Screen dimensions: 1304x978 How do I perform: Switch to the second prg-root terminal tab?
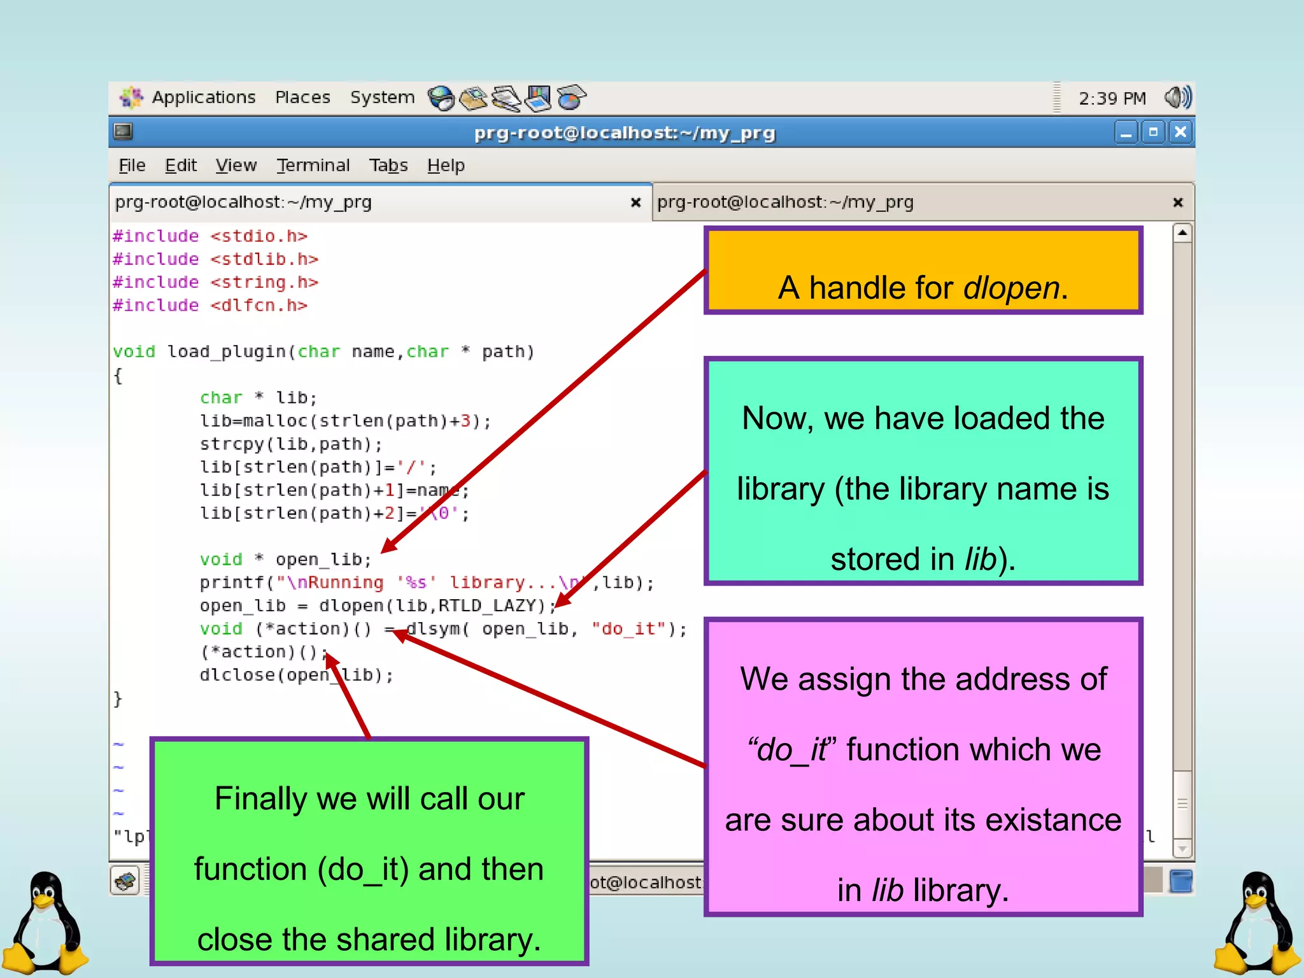tap(923, 202)
